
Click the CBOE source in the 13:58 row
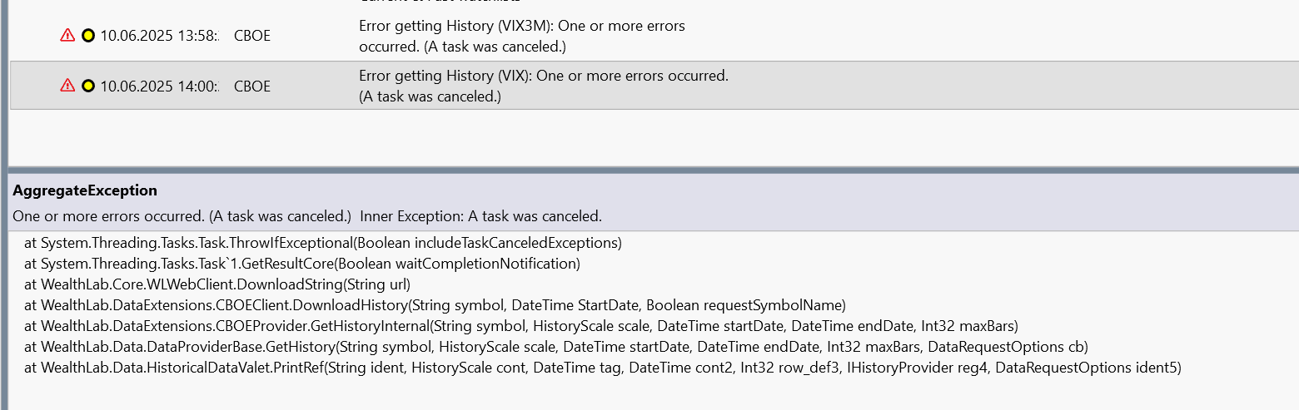(252, 36)
